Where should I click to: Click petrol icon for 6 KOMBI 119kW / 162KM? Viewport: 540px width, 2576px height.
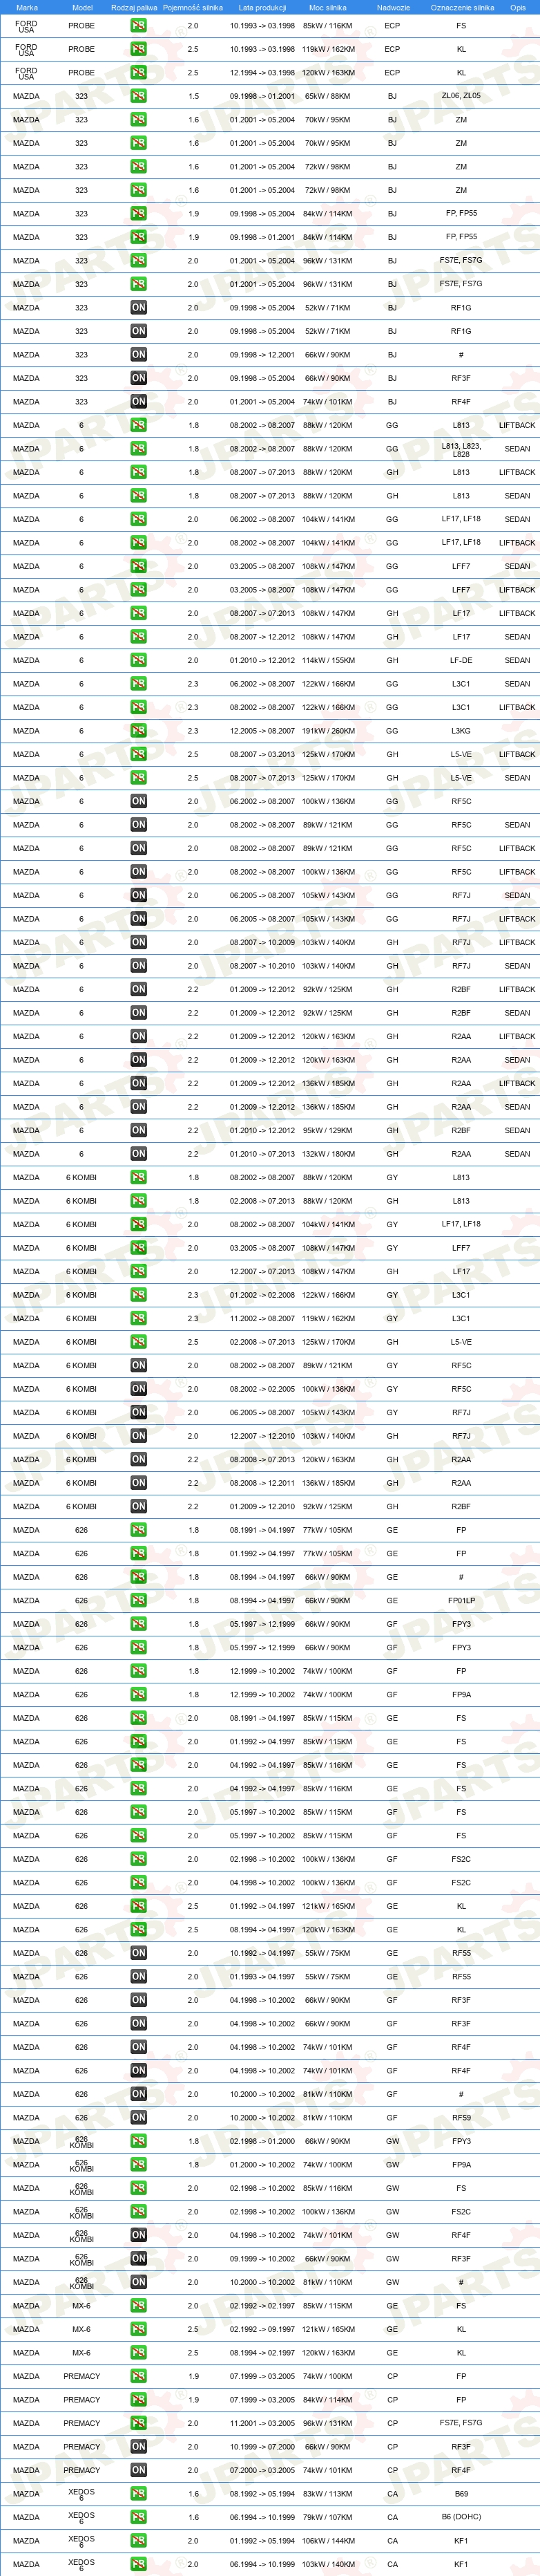pyautogui.click(x=137, y=1318)
